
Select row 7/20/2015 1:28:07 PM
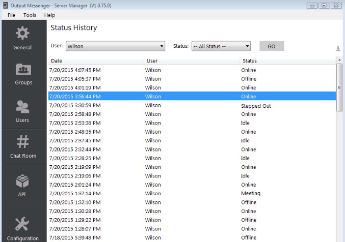pyautogui.click(x=192, y=229)
